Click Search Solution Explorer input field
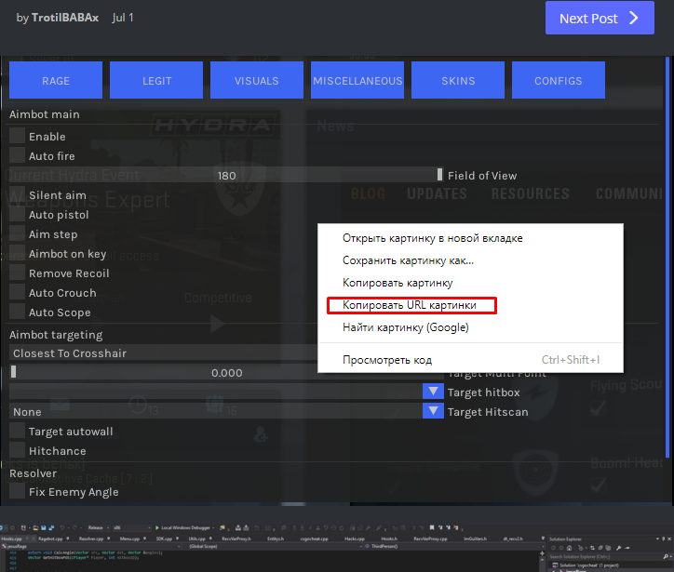This screenshot has height=572, width=674. pyautogui.click(x=605, y=556)
